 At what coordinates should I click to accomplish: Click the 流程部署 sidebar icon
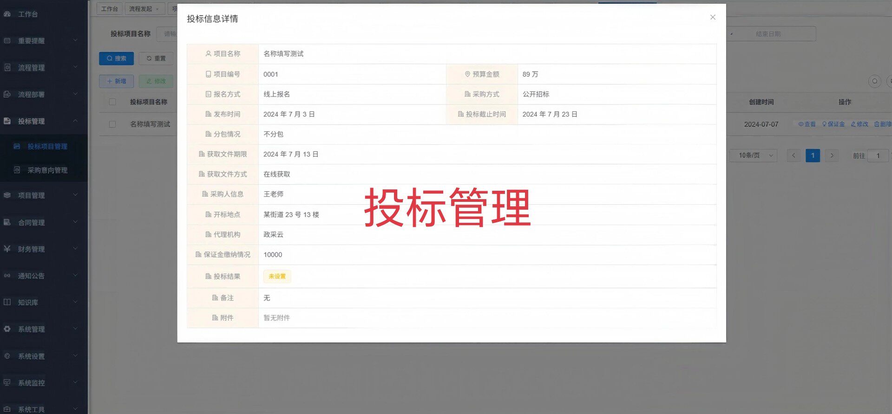[x=7, y=94]
